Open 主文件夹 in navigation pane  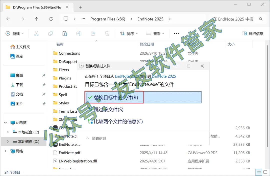point(20,47)
